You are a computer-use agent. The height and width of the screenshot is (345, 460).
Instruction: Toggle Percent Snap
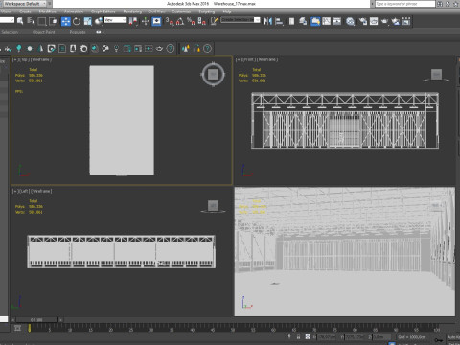[191, 21]
